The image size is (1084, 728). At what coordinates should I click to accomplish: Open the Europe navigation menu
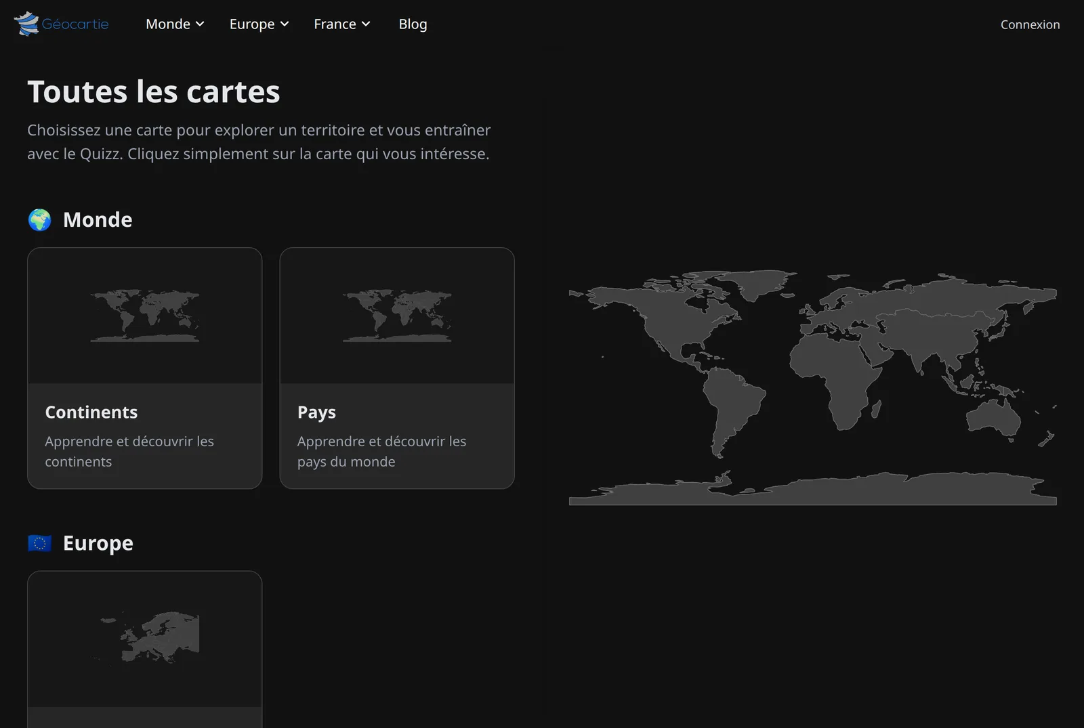point(259,24)
